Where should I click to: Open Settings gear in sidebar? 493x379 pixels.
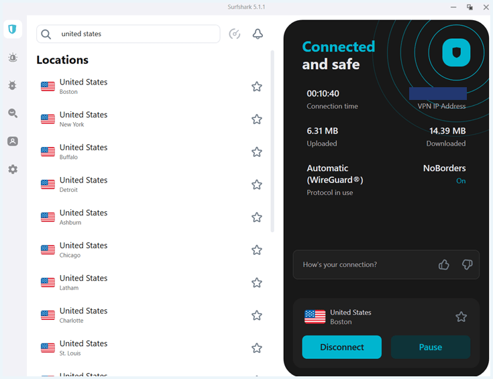pyautogui.click(x=13, y=169)
